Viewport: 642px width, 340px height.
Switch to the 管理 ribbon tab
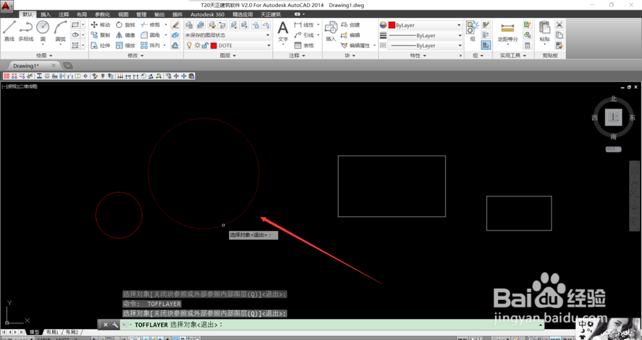click(x=141, y=14)
